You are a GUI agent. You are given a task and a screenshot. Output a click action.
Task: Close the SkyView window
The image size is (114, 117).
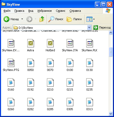[110, 4]
